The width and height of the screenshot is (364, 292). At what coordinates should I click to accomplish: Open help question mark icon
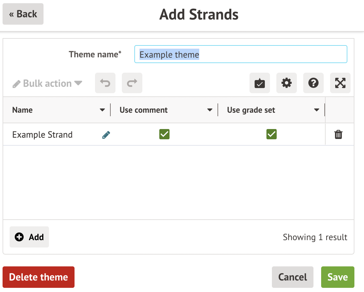313,83
